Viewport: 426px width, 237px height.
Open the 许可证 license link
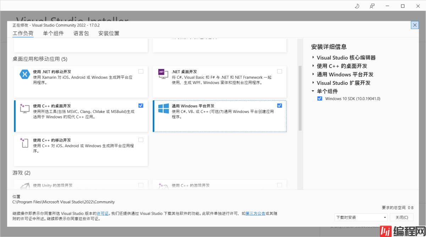click(103, 214)
